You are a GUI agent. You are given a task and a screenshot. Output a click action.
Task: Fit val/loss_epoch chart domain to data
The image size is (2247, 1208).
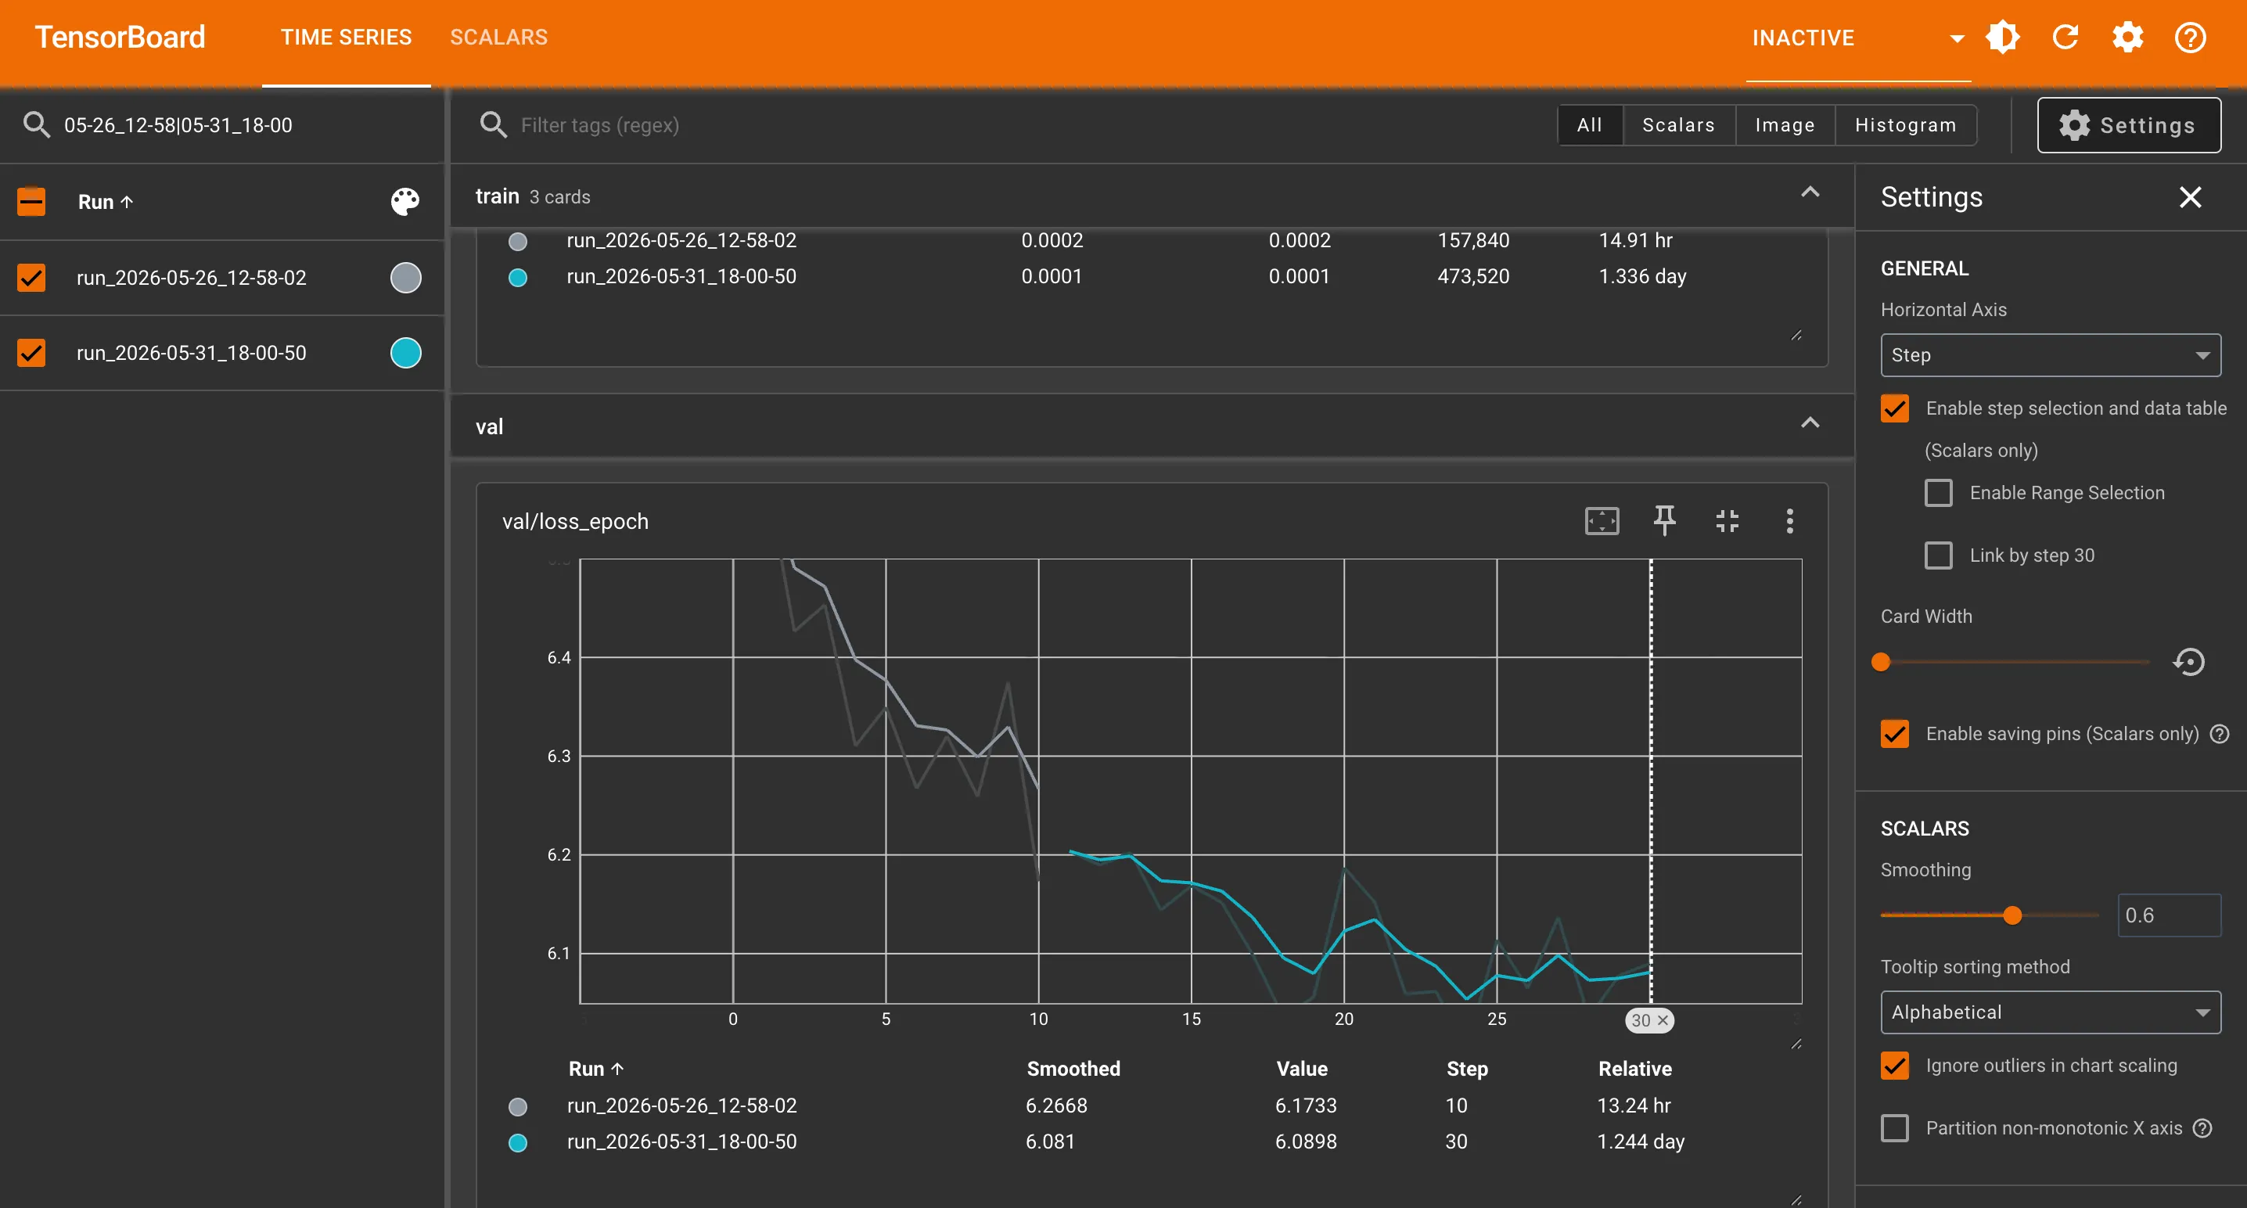[1602, 522]
